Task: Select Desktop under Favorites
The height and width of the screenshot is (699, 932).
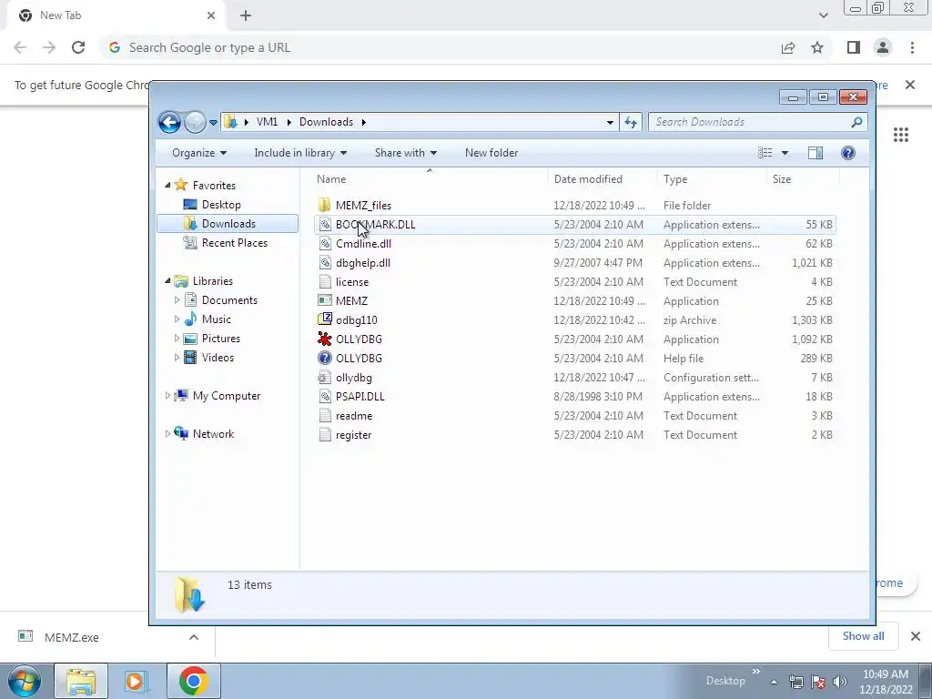Action: 221,205
